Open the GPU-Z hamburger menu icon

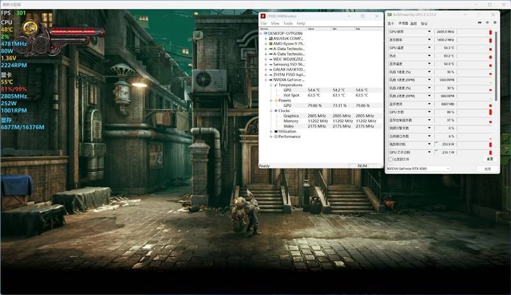pos(494,23)
